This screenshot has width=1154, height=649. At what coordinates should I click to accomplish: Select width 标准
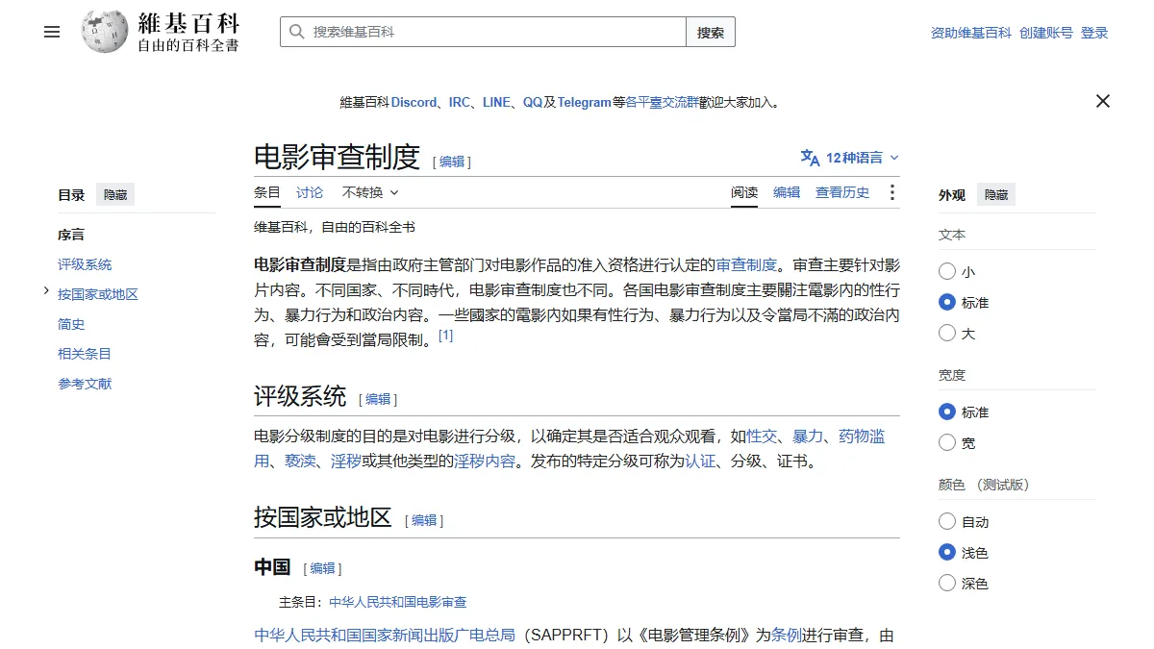947,412
